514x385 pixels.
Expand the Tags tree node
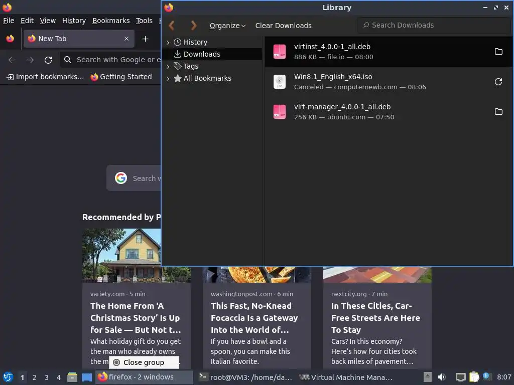point(168,67)
